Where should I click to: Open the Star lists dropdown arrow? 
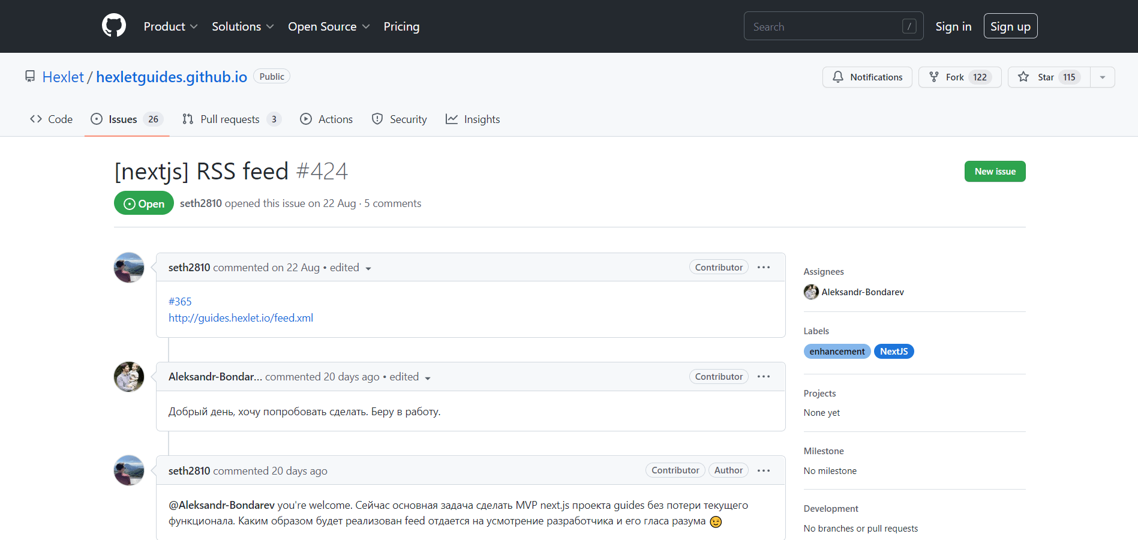click(1102, 77)
